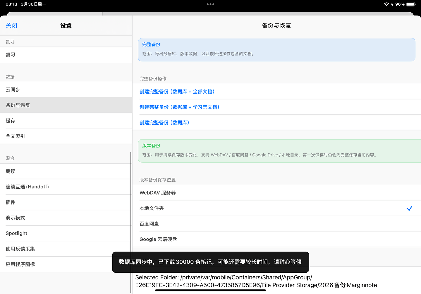Tap the blue checkmark next to 本地文件夹
Image resolution: width=421 pixels, height=294 pixels.
coord(410,208)
